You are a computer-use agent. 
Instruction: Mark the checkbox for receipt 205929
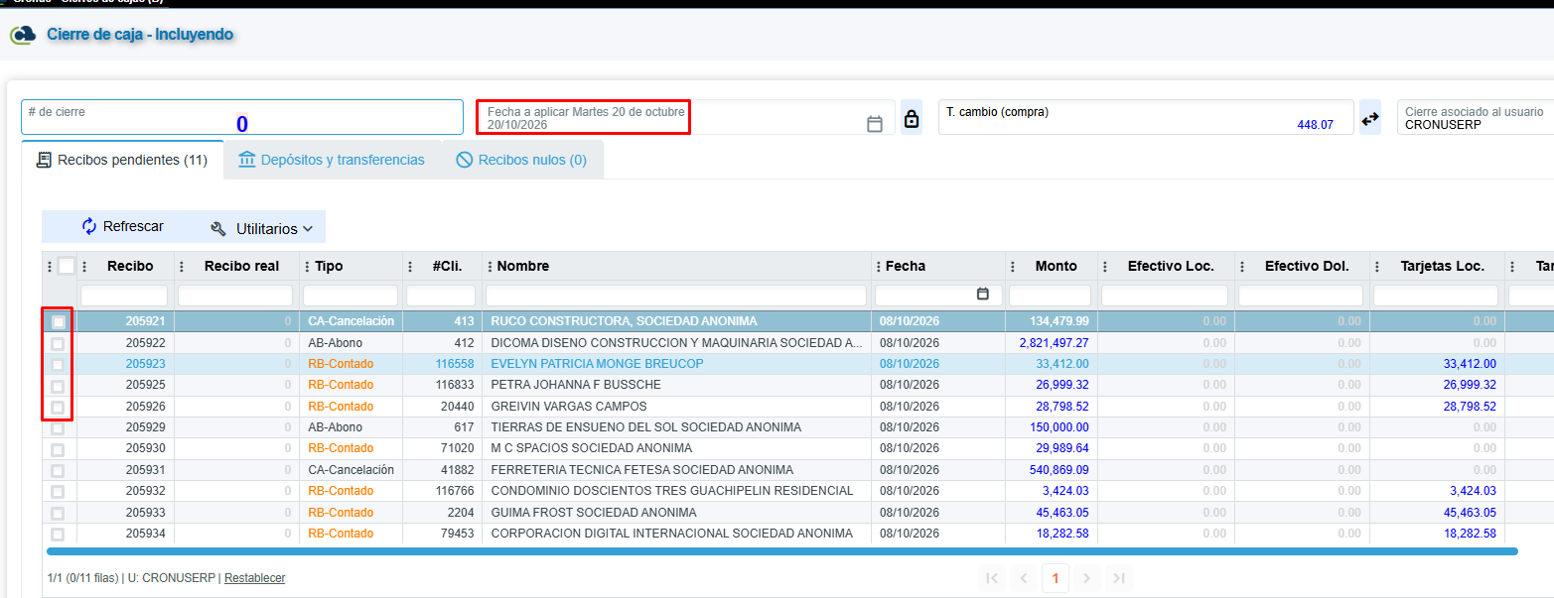click(x=58, y=427)
